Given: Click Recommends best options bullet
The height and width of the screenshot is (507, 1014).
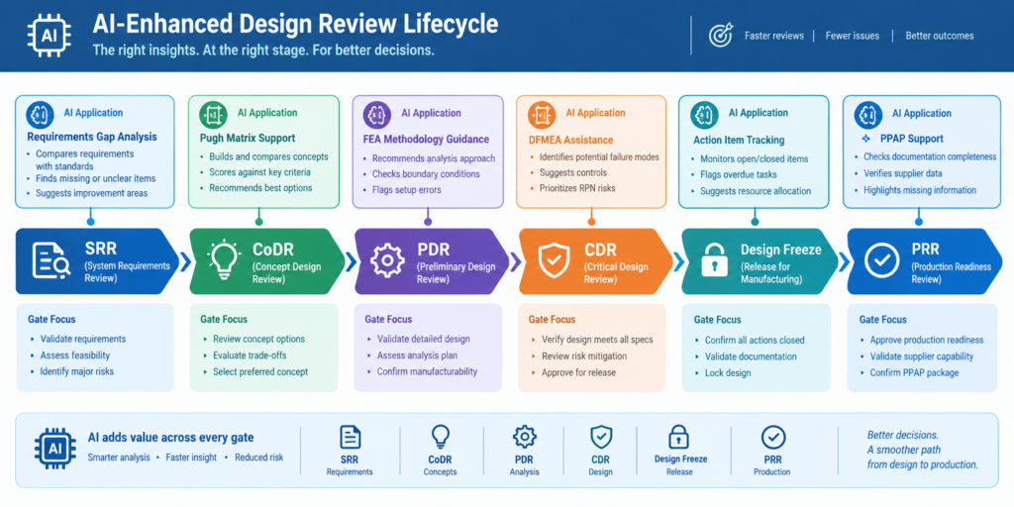Looking at the screenshot, I should pos(260,188).
